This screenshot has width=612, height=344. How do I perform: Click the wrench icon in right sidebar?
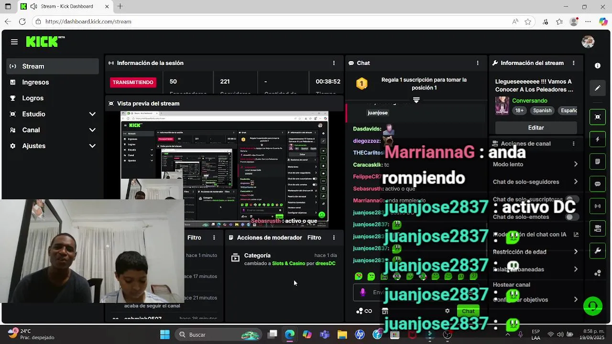click(x=598, y=251)
